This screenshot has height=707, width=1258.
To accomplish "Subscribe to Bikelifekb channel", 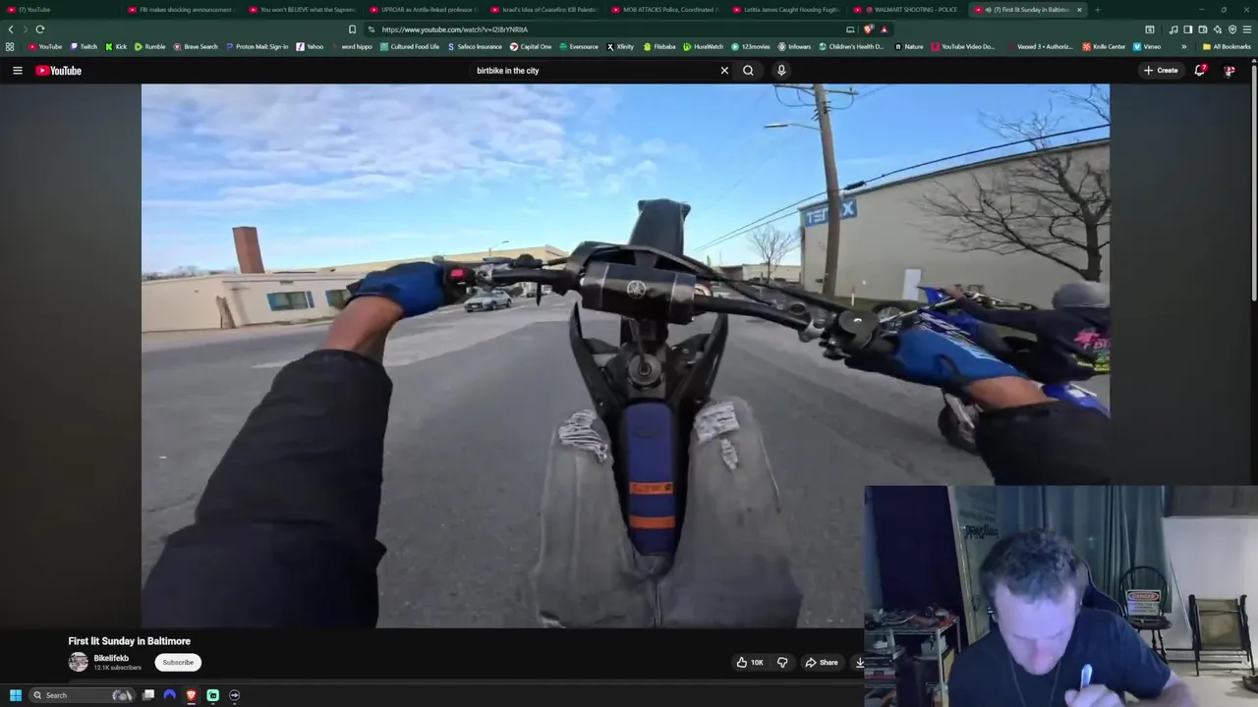I will pyautogui.click(x=178, y=663).
